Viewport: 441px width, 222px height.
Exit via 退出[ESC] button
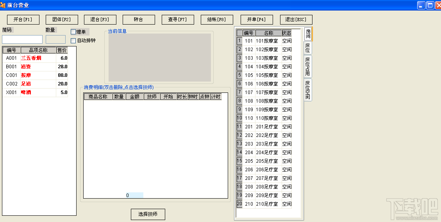pos(296,20)
